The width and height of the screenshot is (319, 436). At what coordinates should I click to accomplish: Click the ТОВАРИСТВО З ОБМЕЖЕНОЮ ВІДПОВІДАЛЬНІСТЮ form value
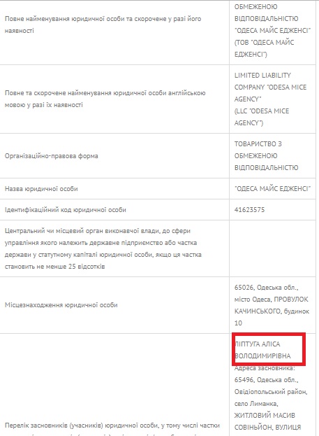[x=266, y=155]
